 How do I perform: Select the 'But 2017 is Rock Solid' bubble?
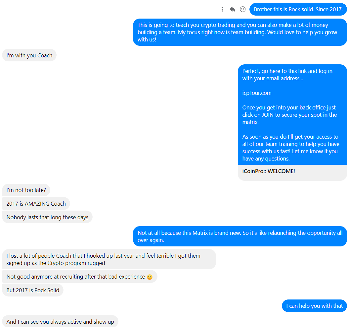[33, 290]
